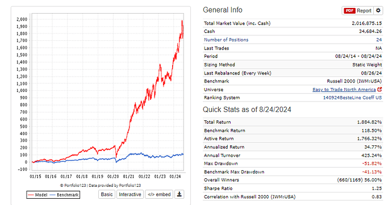Click the Sharpe Ratio row
This screenshot has width=392, height=205.
coord(293,189)
